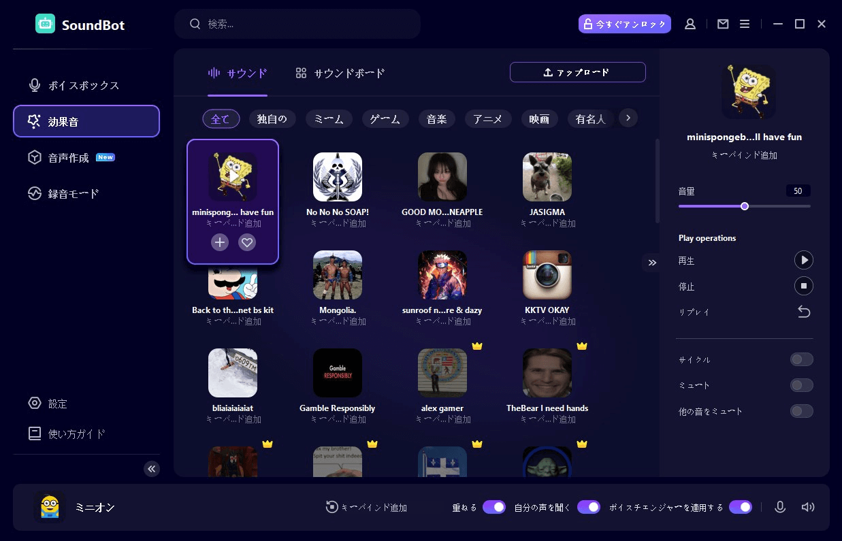Click the リプレイ replay arrow icon
This screenshot has width=842, height=541.
(804, 312)
